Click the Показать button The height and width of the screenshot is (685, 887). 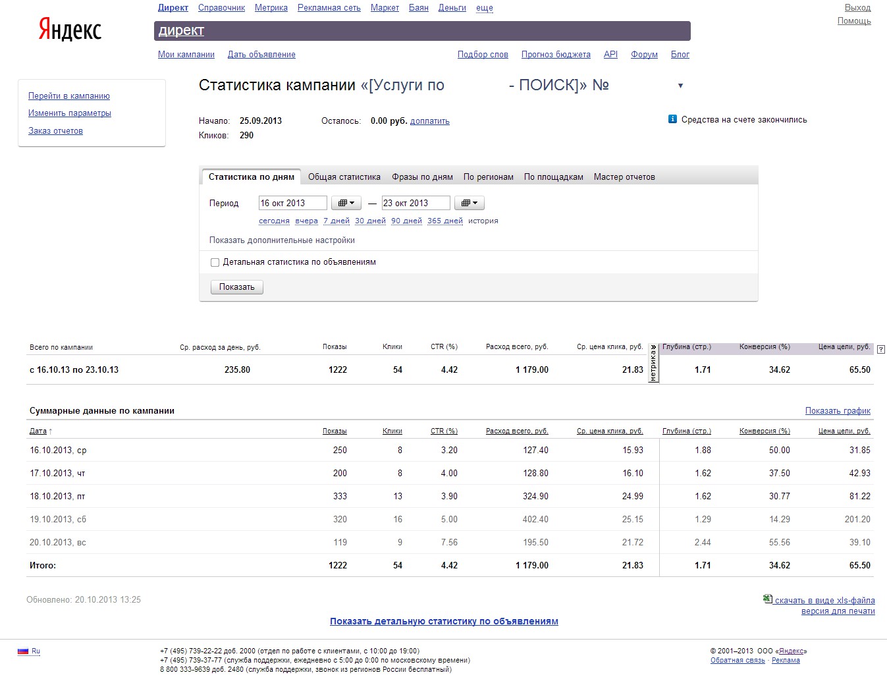(x=237, y=287)
